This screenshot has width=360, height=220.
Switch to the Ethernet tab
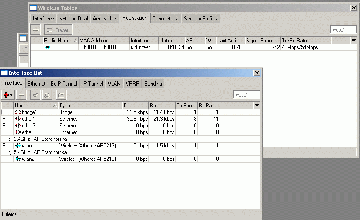point(36,84)
